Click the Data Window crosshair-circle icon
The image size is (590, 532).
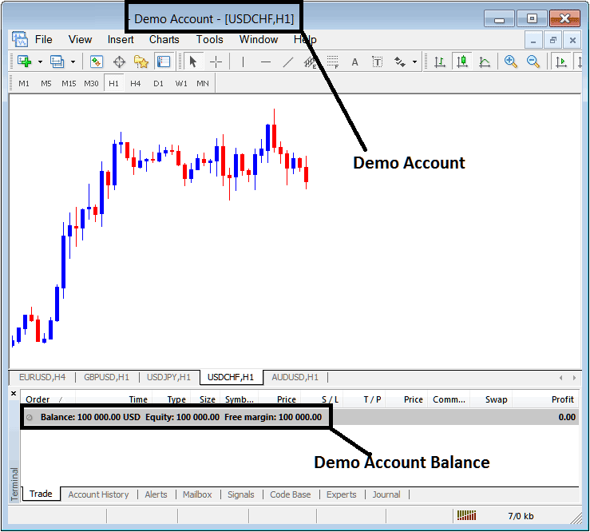[119, 62]
